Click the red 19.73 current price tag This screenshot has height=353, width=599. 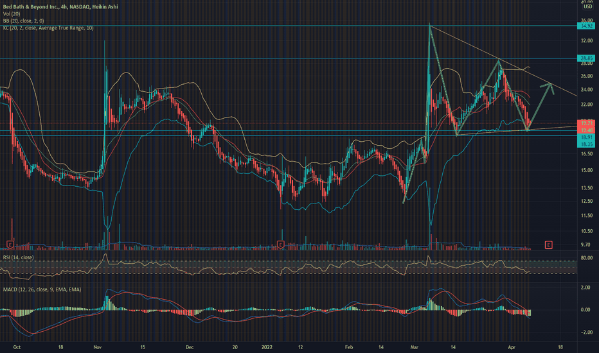point(586,123)
